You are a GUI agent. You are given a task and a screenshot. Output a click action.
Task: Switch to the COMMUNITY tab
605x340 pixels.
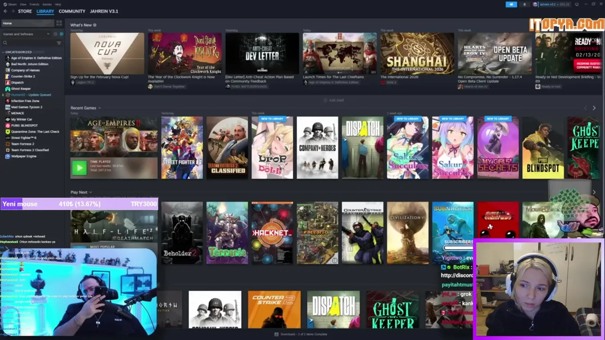[72, 11]
